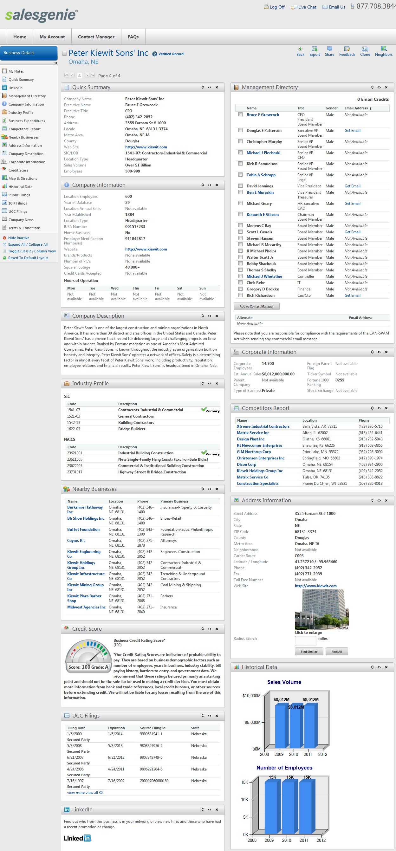This screenshot has width=396, height=851.
Task: Tick the checkbox beside the company title
Action: 65,54
